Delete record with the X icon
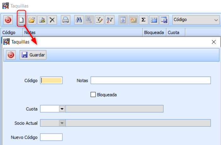The image size is (221, 145). 52,20
